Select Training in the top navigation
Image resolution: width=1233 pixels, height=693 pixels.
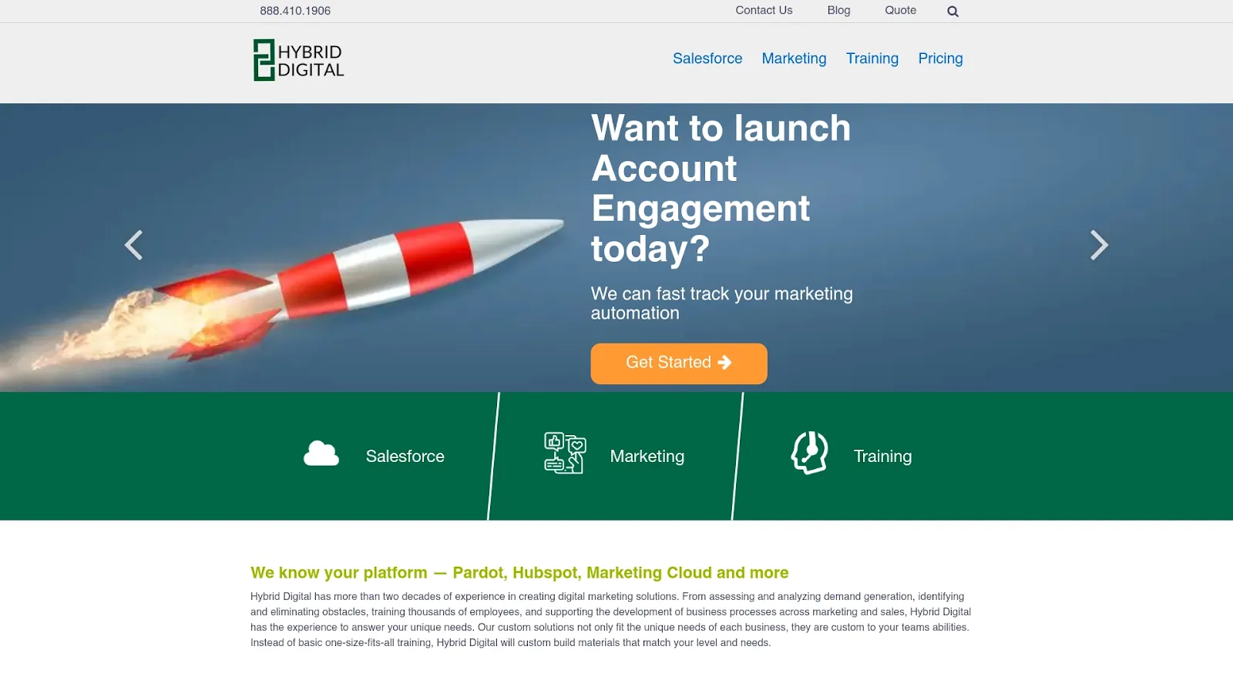(872, 59)
